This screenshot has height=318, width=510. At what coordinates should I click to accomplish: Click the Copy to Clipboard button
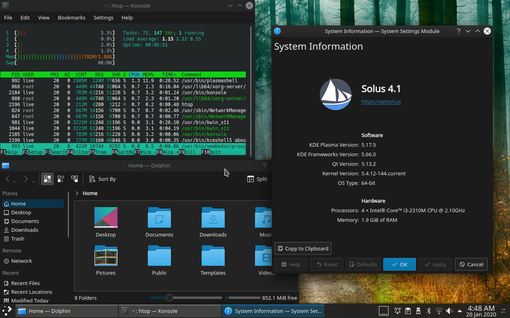coord(303,248)
